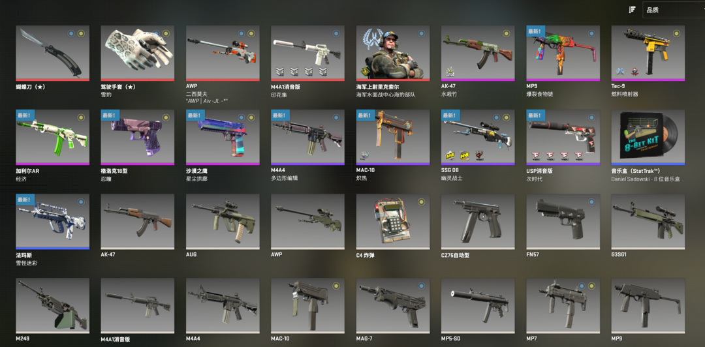Open the 沙漠之鹰 星尘拱廊 pistol item
Image resolution: width=705 pixels, height=347 pixels.
(x=223, y=137)
